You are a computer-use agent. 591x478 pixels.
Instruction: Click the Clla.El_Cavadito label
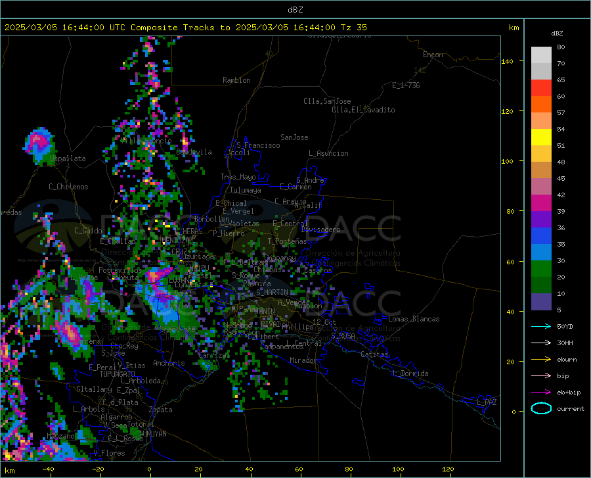pos(363,110)
